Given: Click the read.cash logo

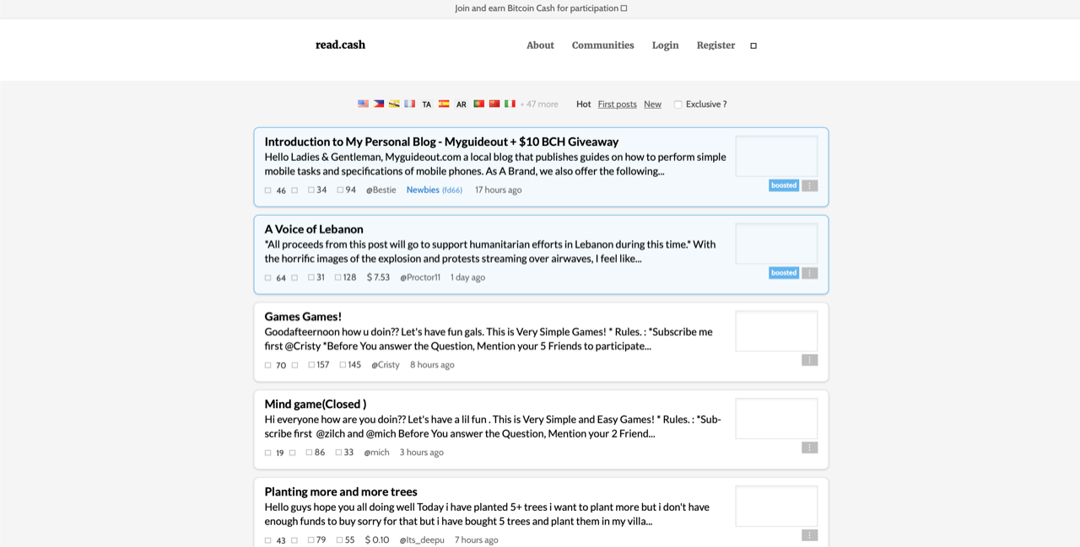Looking at the screenshot, I should point(340,45).
